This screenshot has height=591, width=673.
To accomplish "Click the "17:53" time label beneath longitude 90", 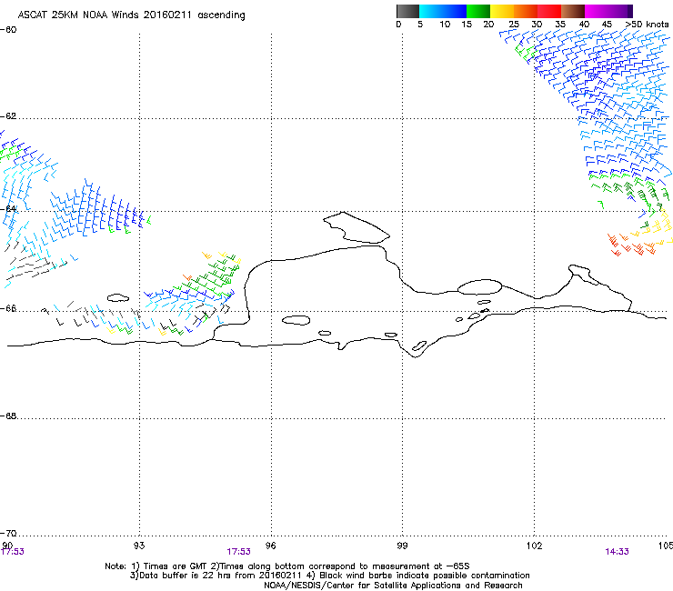I will [x=13, y=552].
